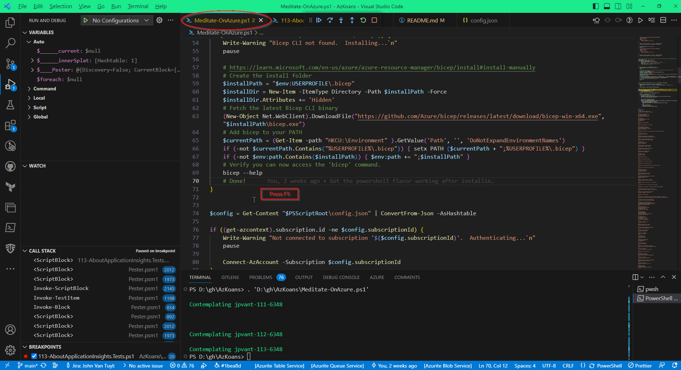This screenshot has height=370, width=681.
Task: Click Run Selection icon in editor title
Action: click(651, 20)
